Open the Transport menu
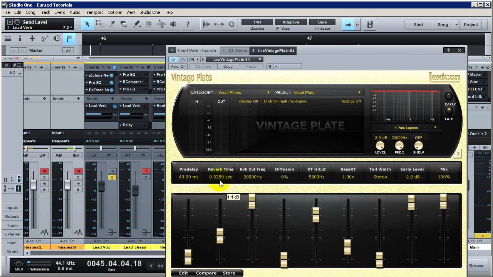The image size is (493, 277). (94, 12)
